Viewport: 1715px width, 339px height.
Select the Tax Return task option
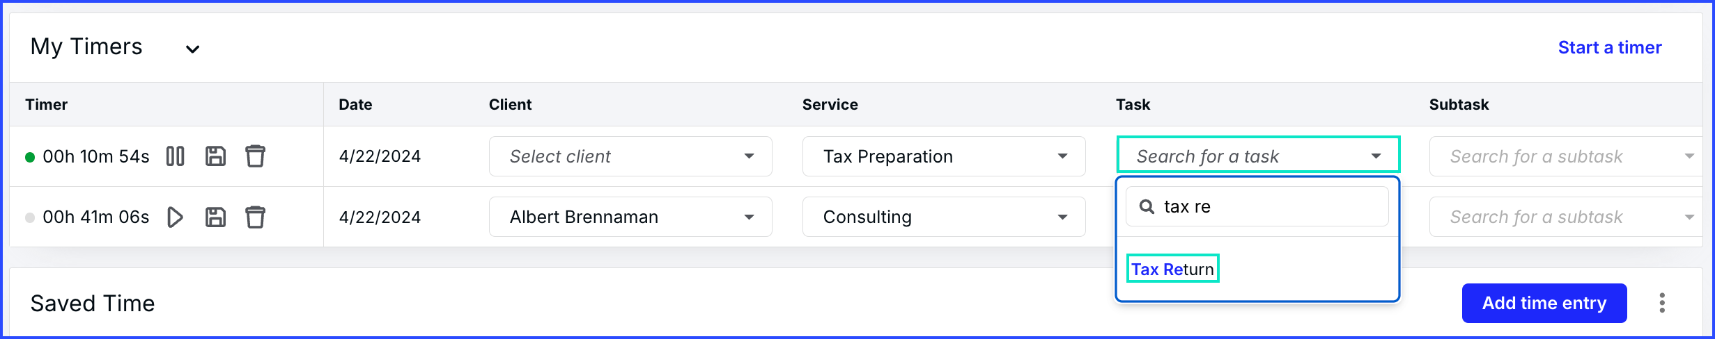point(1173,270)
